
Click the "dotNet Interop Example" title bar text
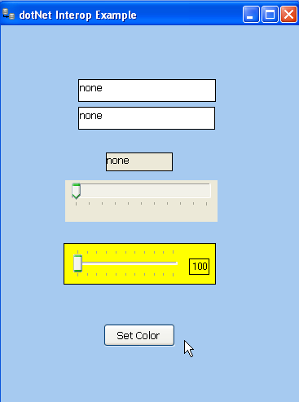(77, 15)
